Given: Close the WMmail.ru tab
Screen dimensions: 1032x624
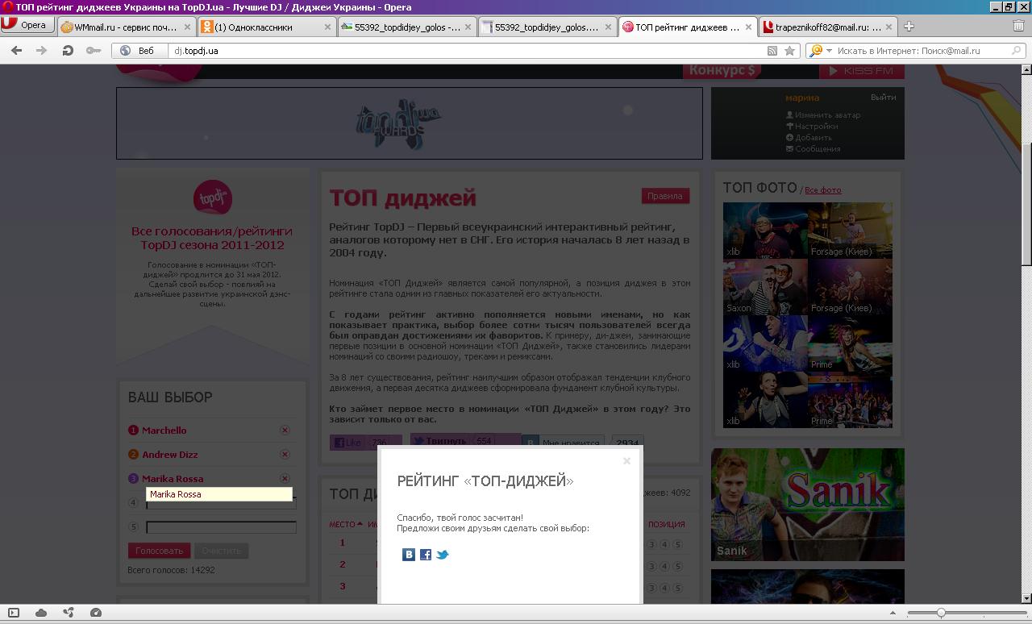Looking at the screenshot, I should [187, 27].
